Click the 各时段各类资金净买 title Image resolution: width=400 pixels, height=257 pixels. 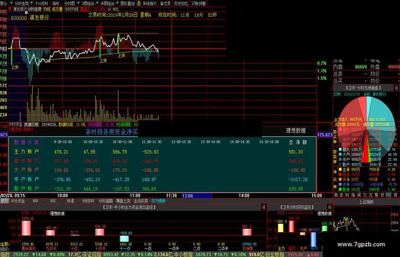pos(112,132)
